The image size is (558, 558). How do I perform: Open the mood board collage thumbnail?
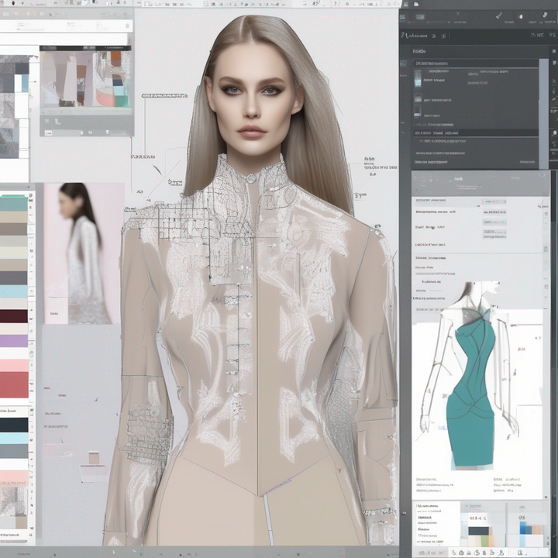[x=85, y=79]
